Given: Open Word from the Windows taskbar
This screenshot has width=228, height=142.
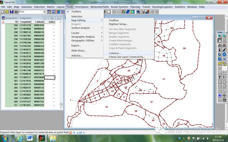Looking at the screenshot, I should pos(29,137).
